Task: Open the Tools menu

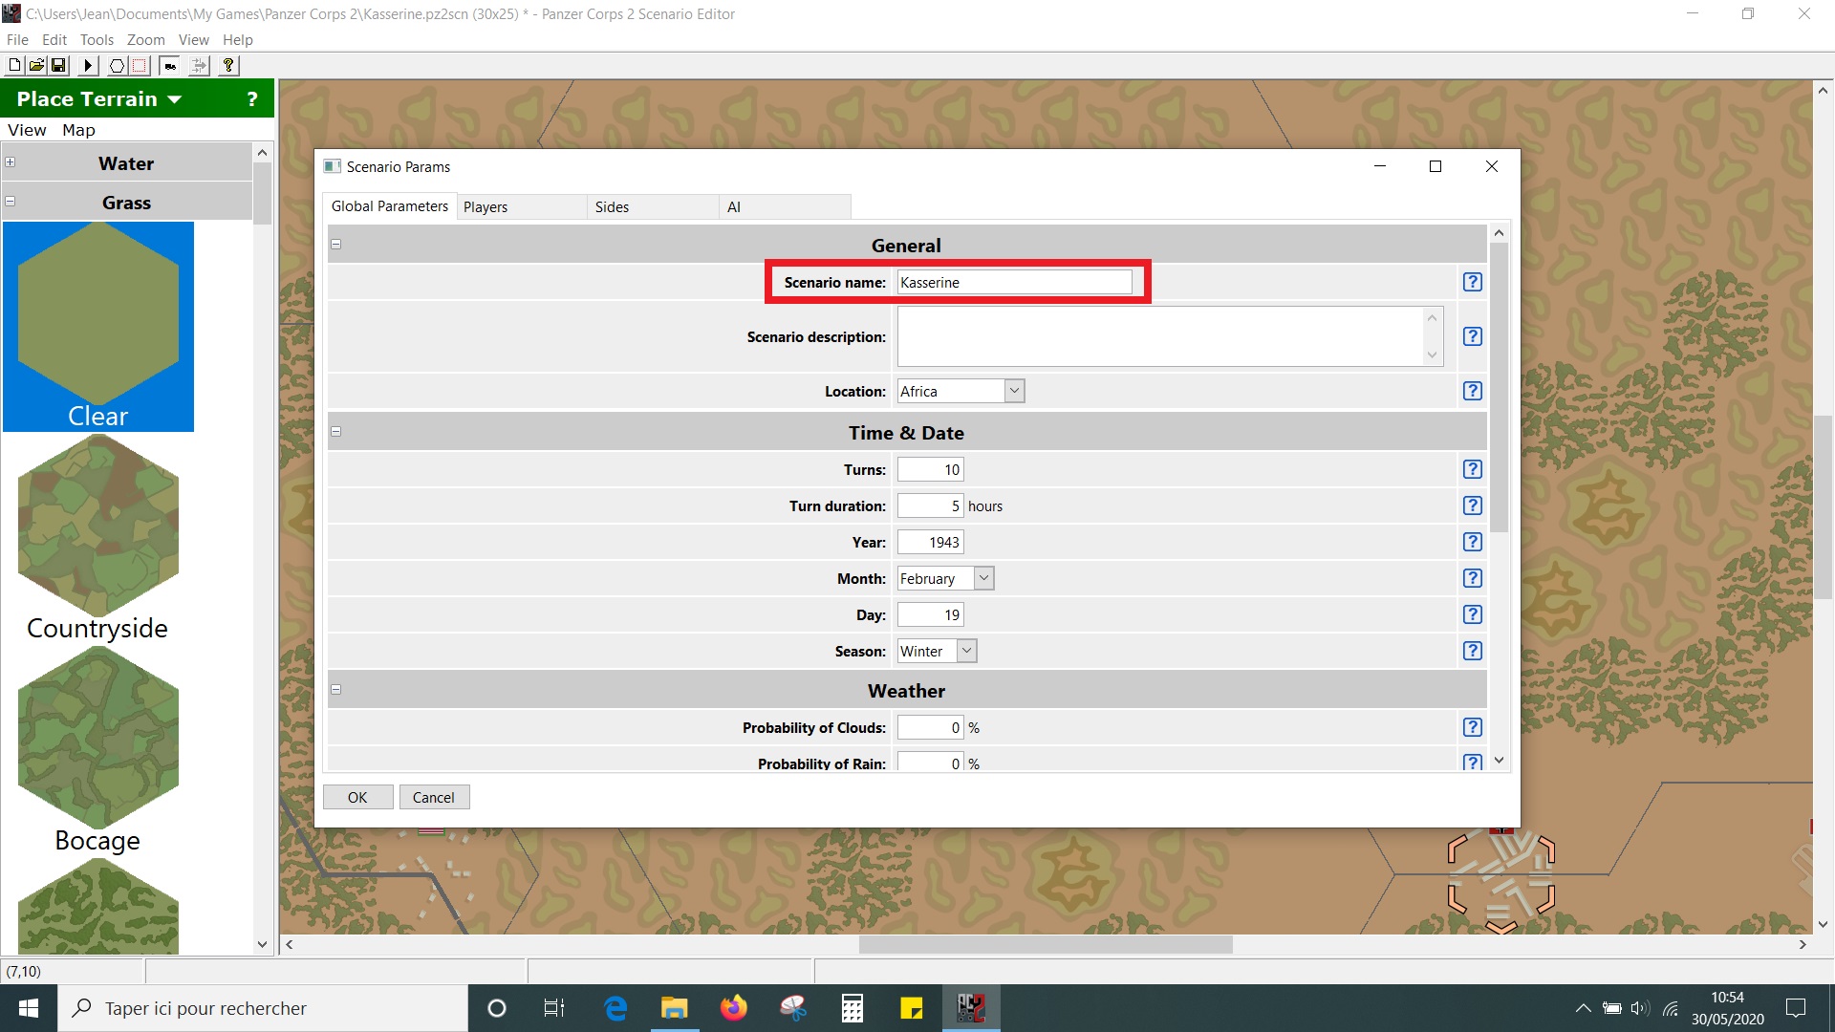Action: 97,40
